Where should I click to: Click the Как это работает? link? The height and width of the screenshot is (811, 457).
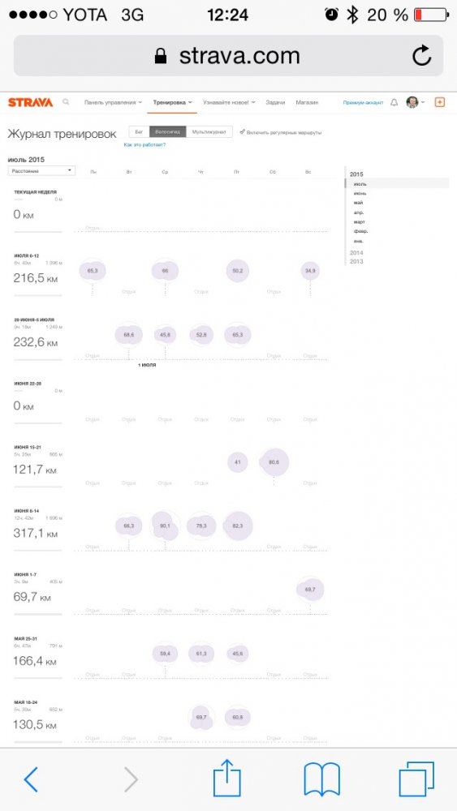(x=145, y=145)
